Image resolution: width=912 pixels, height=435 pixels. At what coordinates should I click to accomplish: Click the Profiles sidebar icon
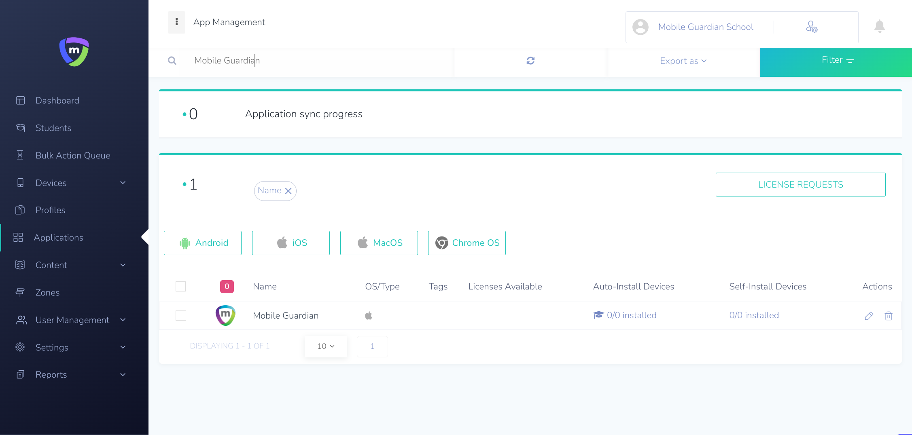20,210
